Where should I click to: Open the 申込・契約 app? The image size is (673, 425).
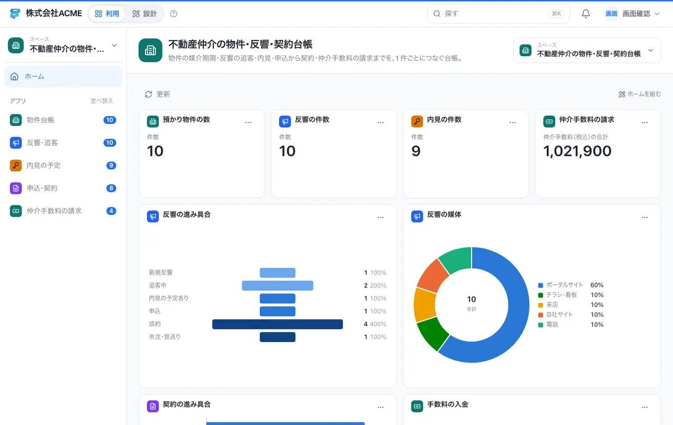(63, 188)
